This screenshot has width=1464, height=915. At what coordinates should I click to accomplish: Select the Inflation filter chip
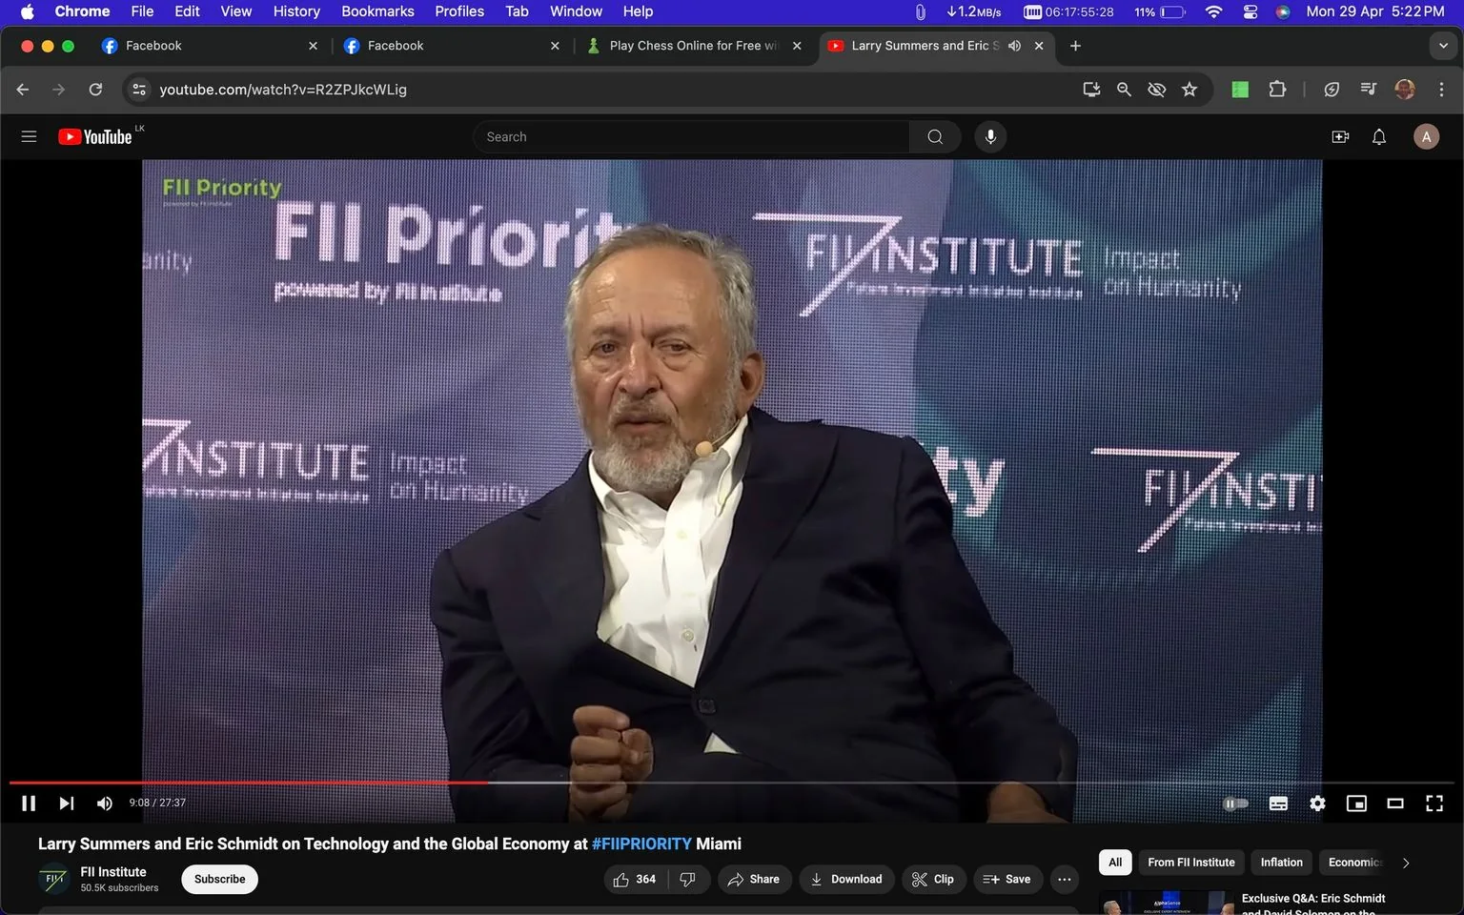pos(1281,862)
